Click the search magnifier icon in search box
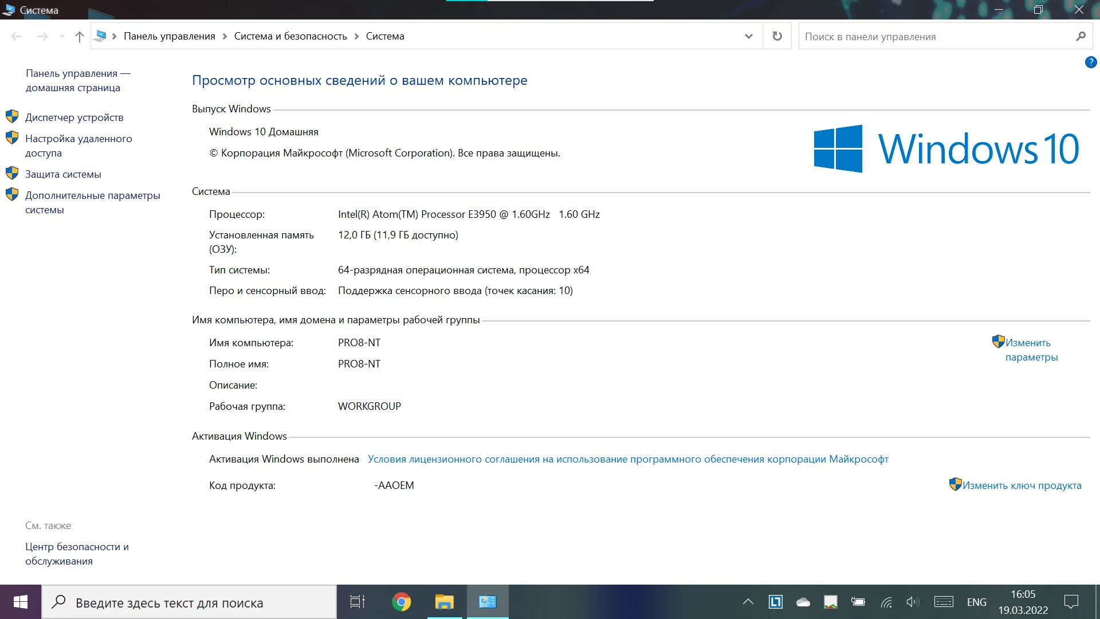Viewport: 1100px width, 619px height. point(1081,36)
